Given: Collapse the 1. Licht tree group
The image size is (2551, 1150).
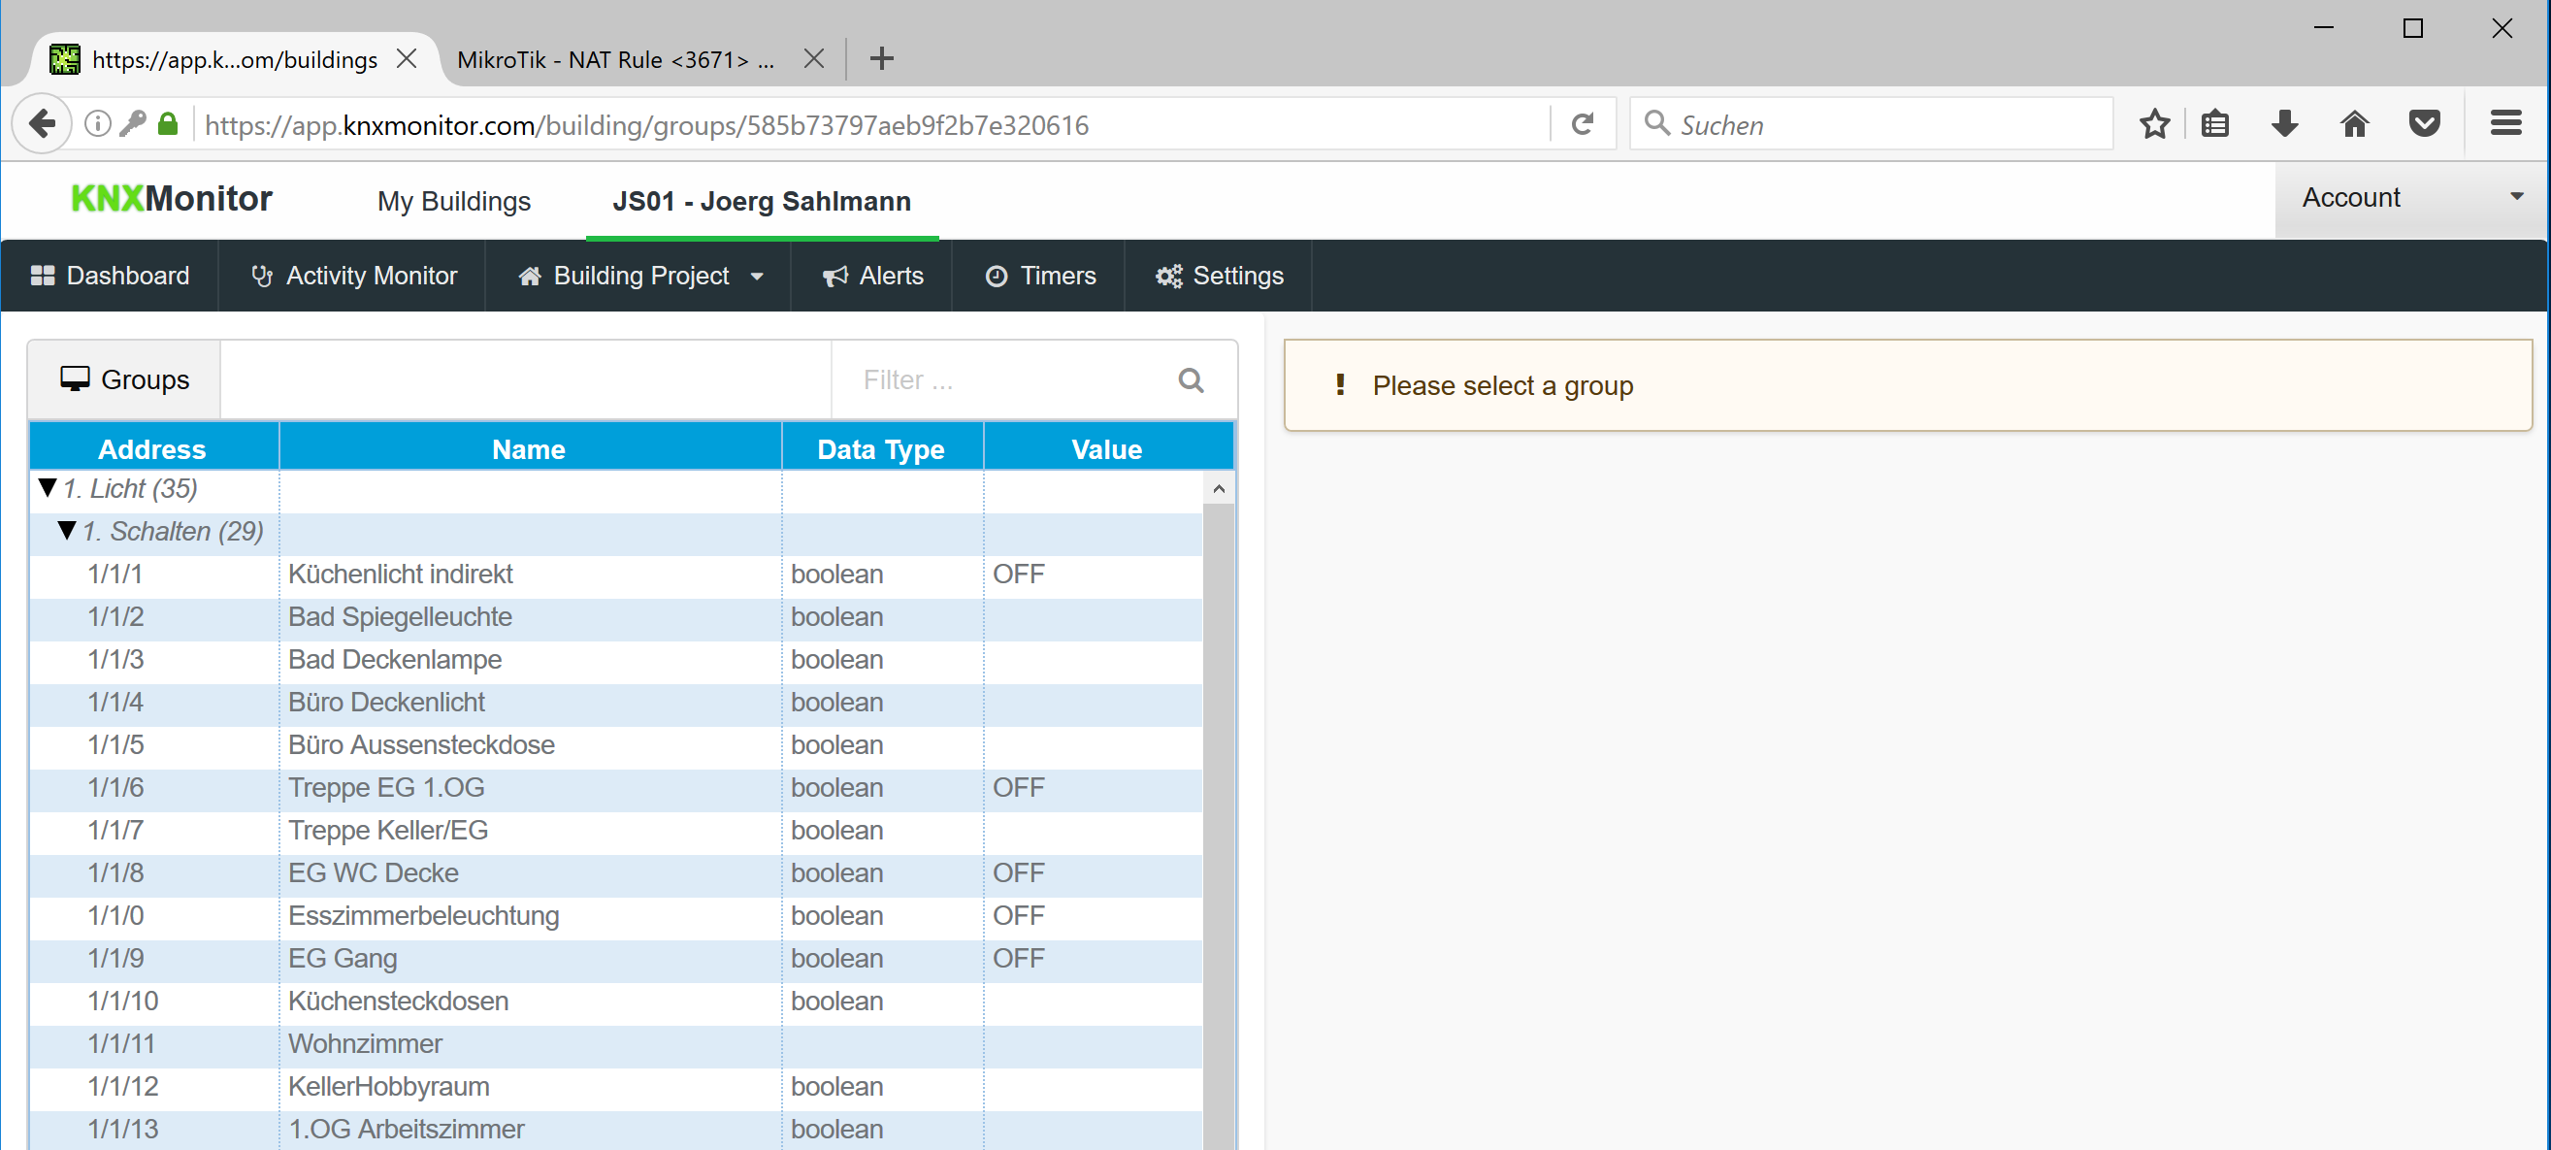Looking at the screenshot, I should [48, 488].
